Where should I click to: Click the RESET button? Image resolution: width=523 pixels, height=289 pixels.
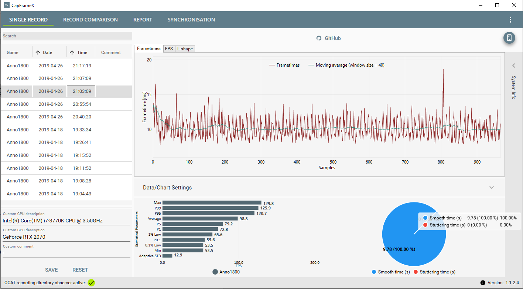pyautogui.click(x=80, y=270)
